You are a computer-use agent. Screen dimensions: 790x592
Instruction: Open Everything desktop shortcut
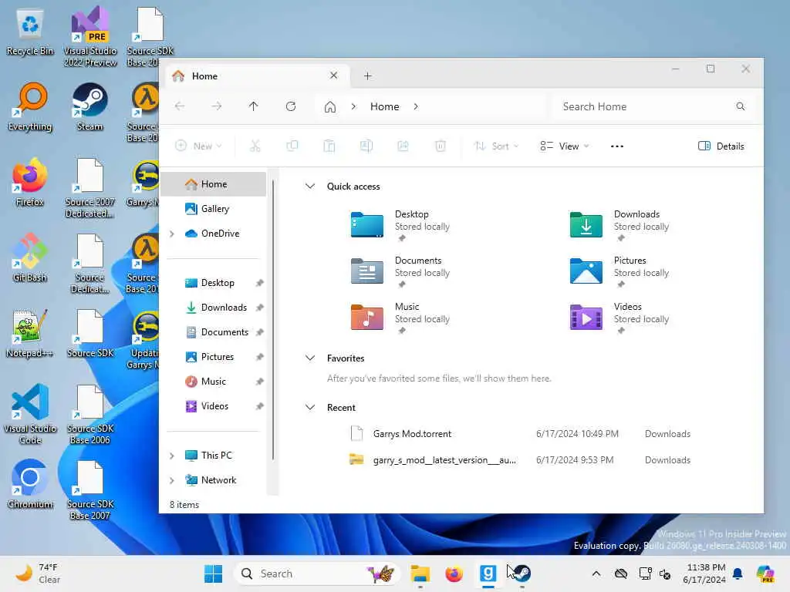tap(30, 106)
